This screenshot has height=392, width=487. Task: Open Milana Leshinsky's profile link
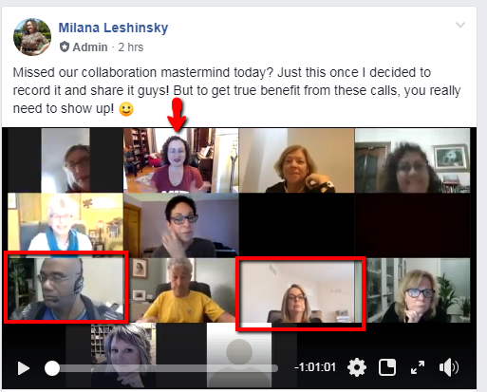tap(113, 28)
